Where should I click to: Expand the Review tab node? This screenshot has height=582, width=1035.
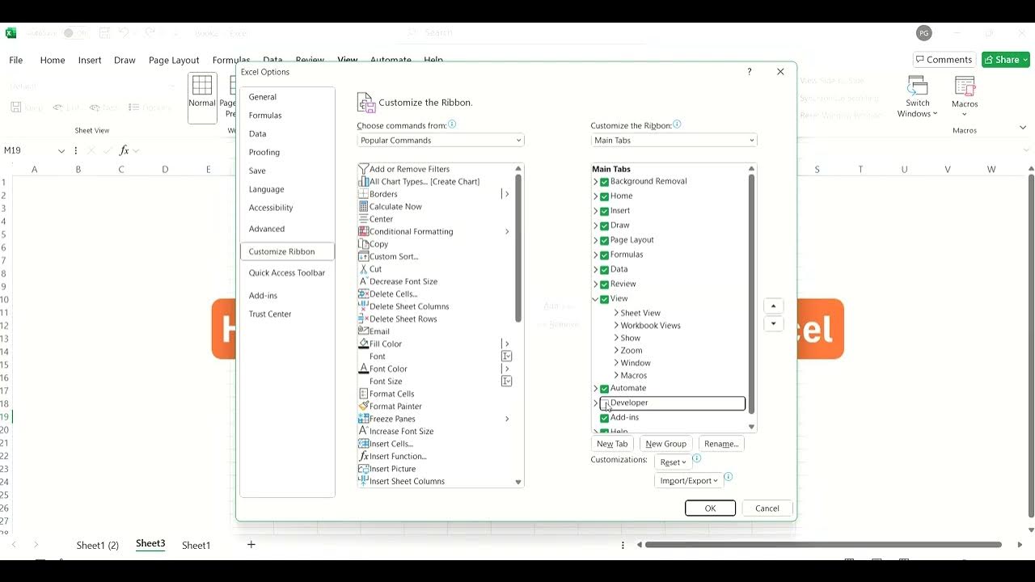(x=596, y=285)
